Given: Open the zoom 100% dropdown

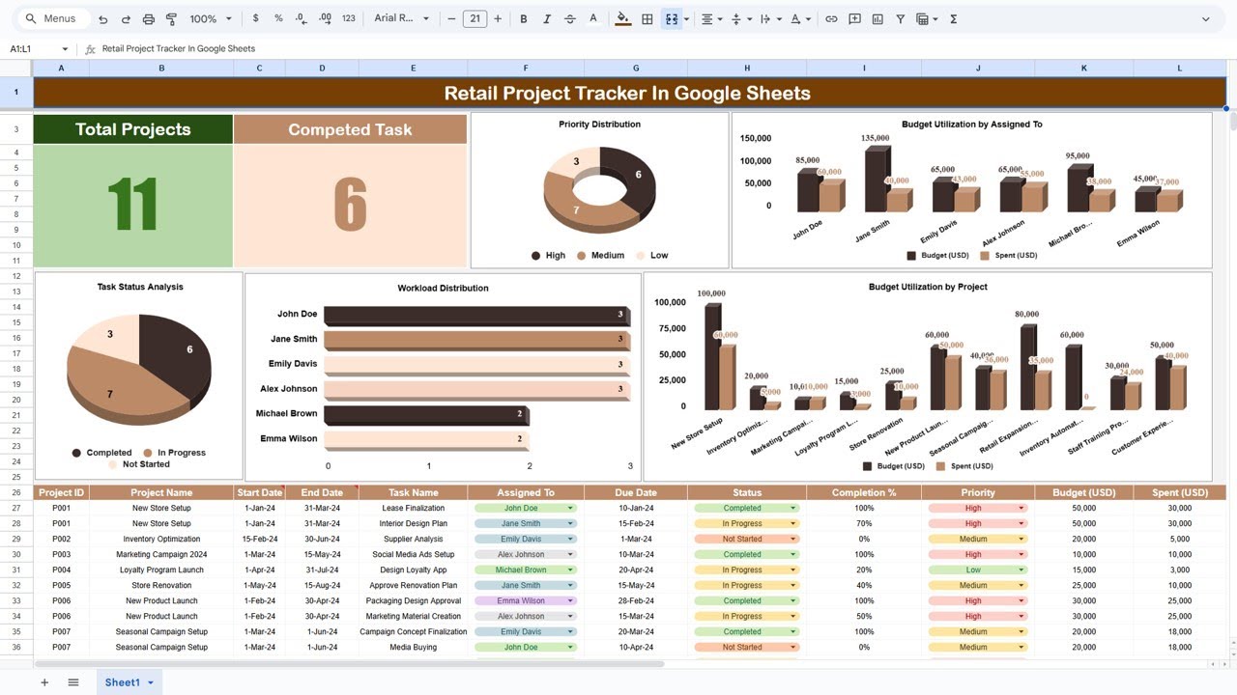Looking at the screenshot, I should pos(211,18).
